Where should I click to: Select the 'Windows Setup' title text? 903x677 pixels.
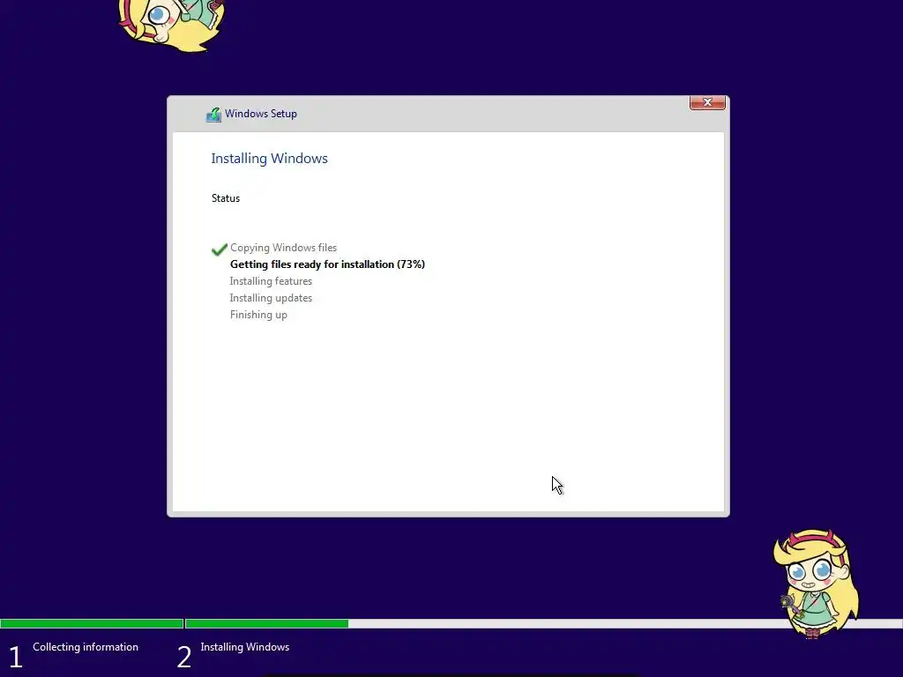tap(261, 114)
